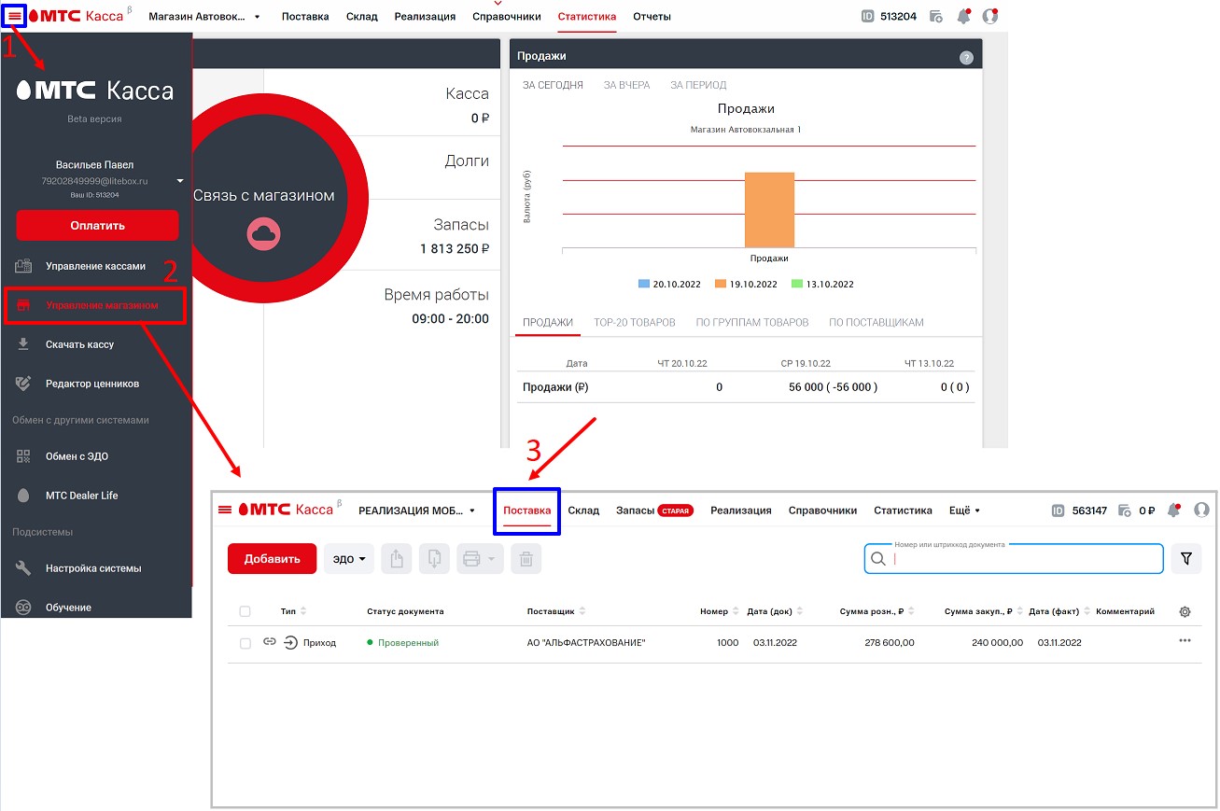Click Проверенный status in Приход row
Viewport: 1220px width, 811px height.
click(x=403, y=643)
